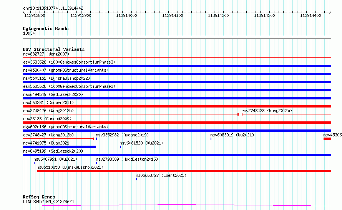This screenshot has height=210, width=342.
Task: Click the short red bar under nsv45306
Action: tap(327, 139)
